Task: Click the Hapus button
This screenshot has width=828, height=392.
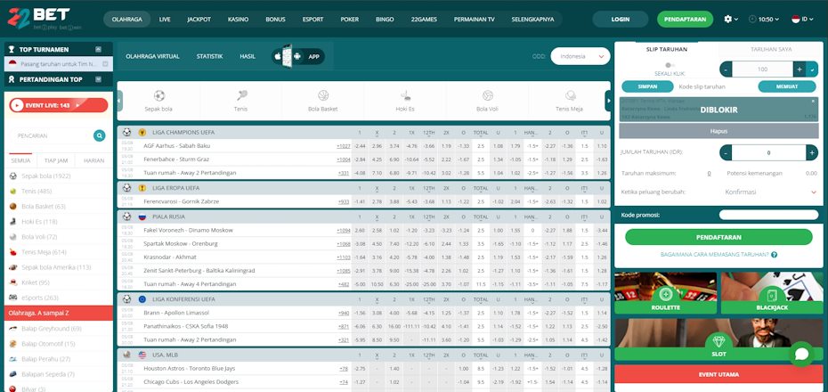Action: point(718,130)
